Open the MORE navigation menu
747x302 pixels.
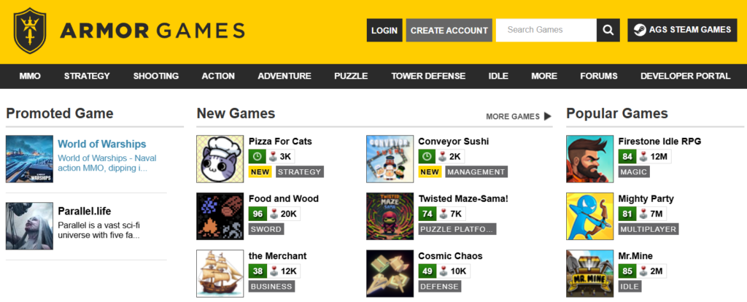(544, 76)
